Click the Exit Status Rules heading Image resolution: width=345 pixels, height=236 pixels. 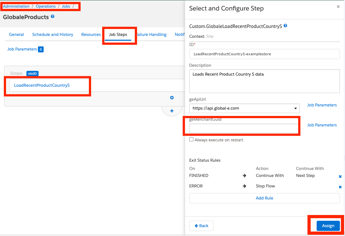pos(205,160)
